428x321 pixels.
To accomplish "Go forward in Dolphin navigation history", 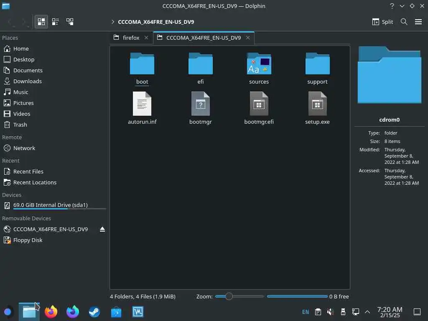I will coord(24,22).
